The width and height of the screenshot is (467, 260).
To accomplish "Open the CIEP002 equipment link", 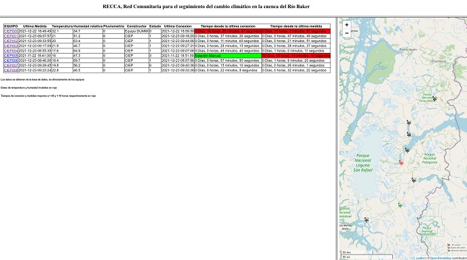I will click(11, 41).
